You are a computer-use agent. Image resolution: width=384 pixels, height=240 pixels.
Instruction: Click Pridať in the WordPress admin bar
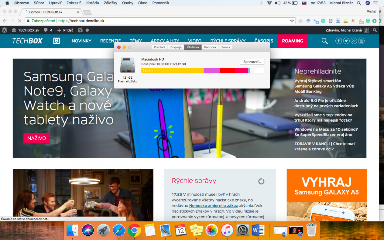pos(65,30)
